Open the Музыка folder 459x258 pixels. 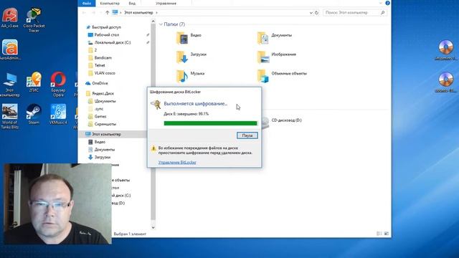click(x=190, y=76)
